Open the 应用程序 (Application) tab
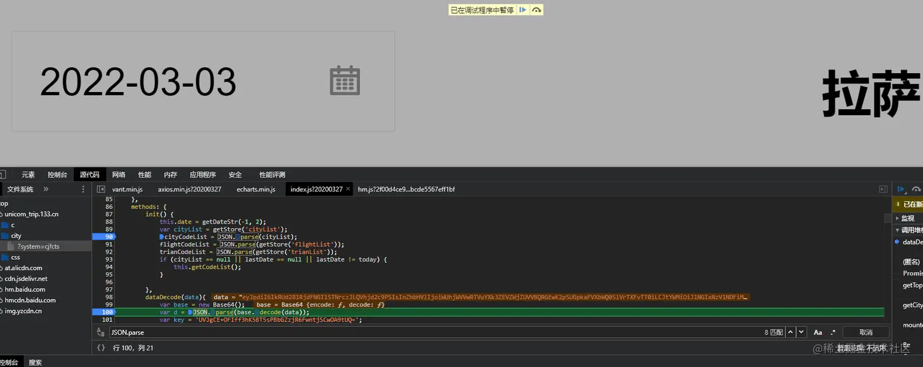The image size is (923, 367). [x=203, y=175]
